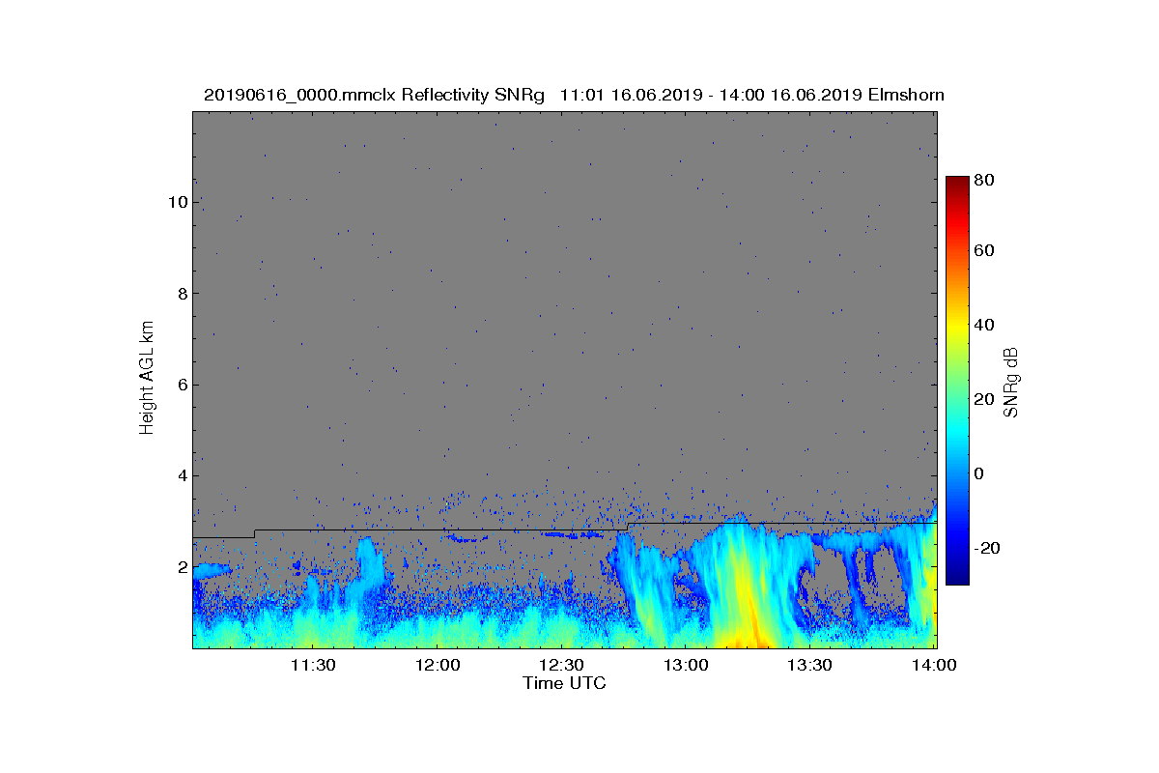Image resolution: width=1159 pixels, height=773 pixels.
Task: Click the colorbar value 80
Action: [x=984, y=180]
